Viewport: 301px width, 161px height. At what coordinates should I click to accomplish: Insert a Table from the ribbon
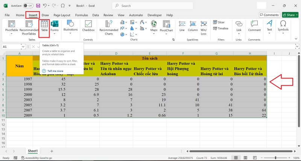44,26
